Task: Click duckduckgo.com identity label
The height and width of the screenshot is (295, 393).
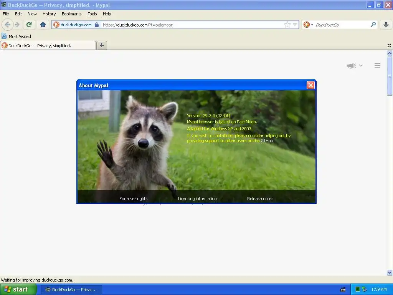Action: 76,25
